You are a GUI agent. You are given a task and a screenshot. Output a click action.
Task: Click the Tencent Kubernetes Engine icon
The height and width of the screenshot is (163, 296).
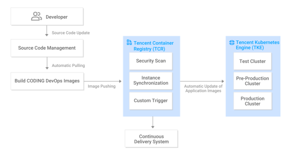click(232, 42)
